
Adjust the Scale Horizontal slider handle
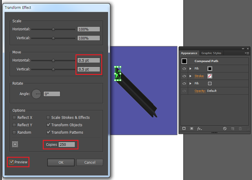[x=53, y=29]
